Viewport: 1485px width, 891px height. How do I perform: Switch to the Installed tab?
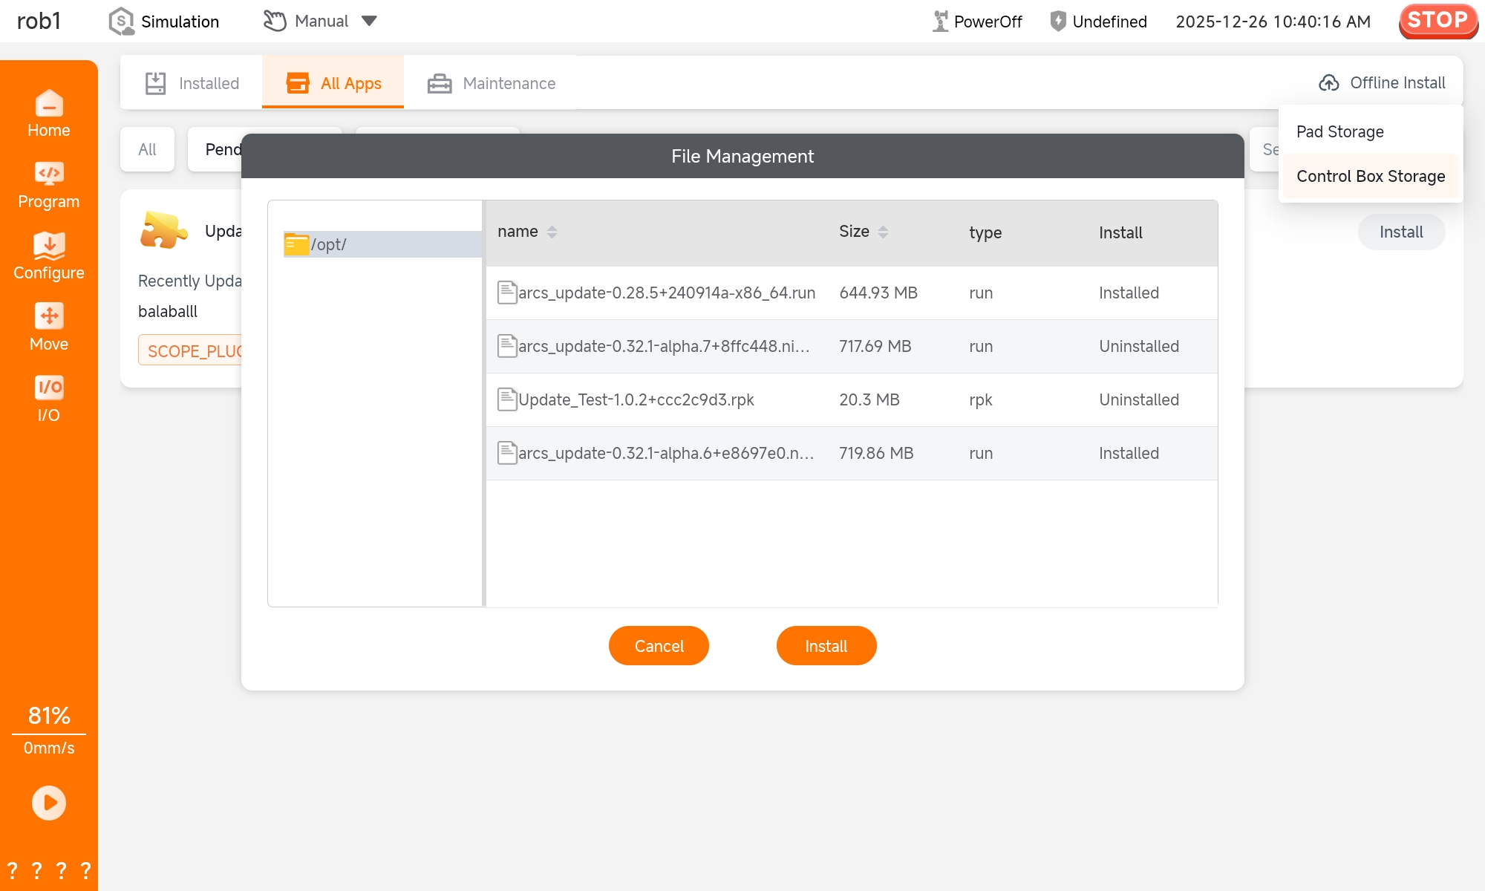click(x=192, y=83)
